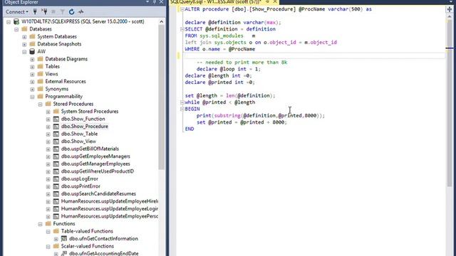
Task: Collapse the BEGIN block code region
Action: (x=182, y=109)
